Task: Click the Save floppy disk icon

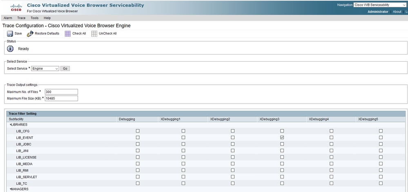Action: (10, 34)
